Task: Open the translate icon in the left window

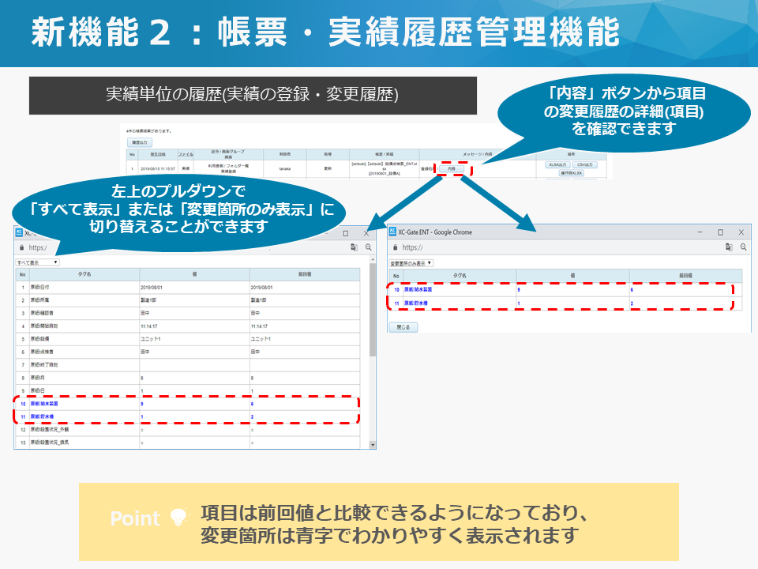Action: 355,247
